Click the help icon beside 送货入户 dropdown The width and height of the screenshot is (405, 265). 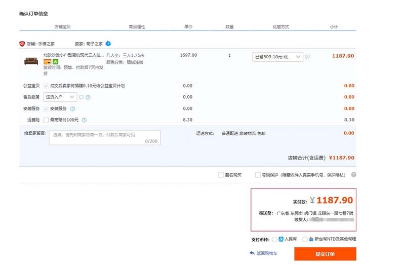pyautogui.click(x=88, y=97)
